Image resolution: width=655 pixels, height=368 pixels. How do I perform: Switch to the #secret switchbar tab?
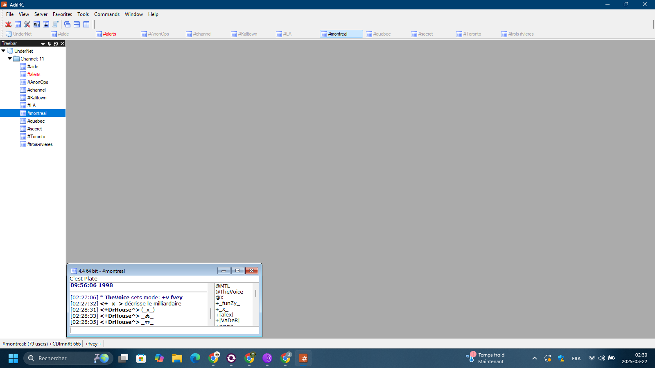click(x=431, y=34)
